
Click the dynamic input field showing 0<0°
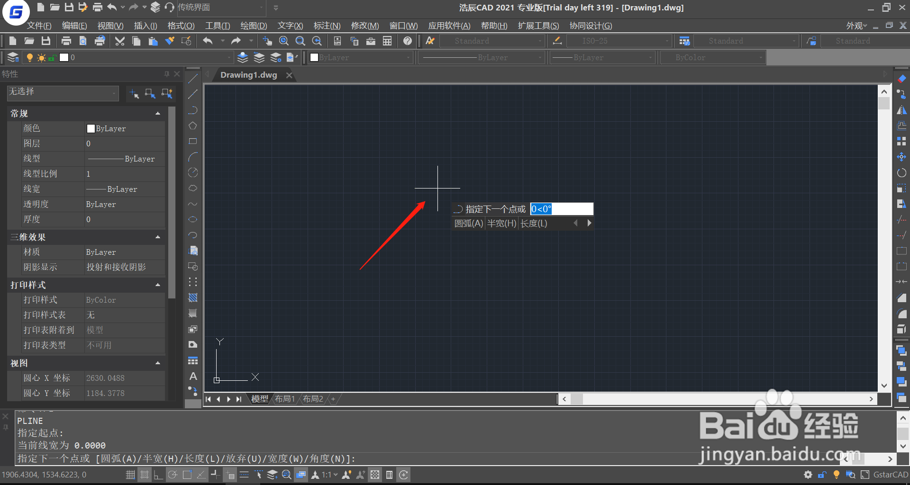tap(562, 209)
